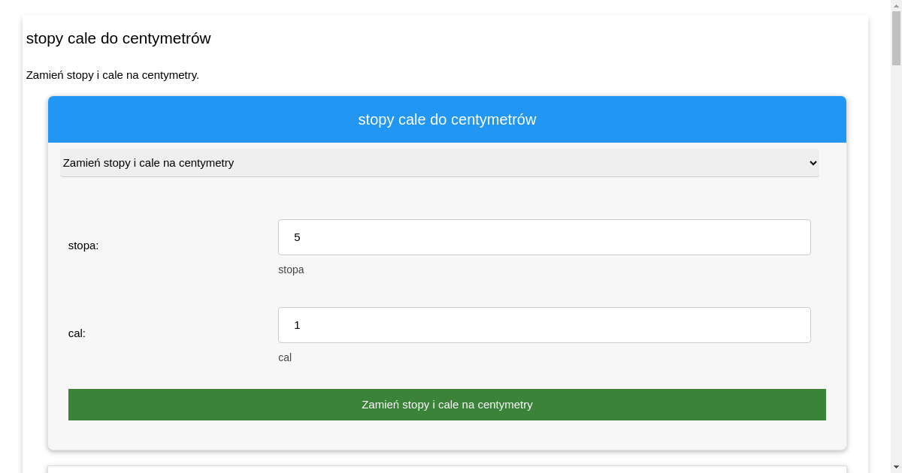Click the scrollbar up arrow
The height and width of the screenshot is (473, 902).
point(896,5)
